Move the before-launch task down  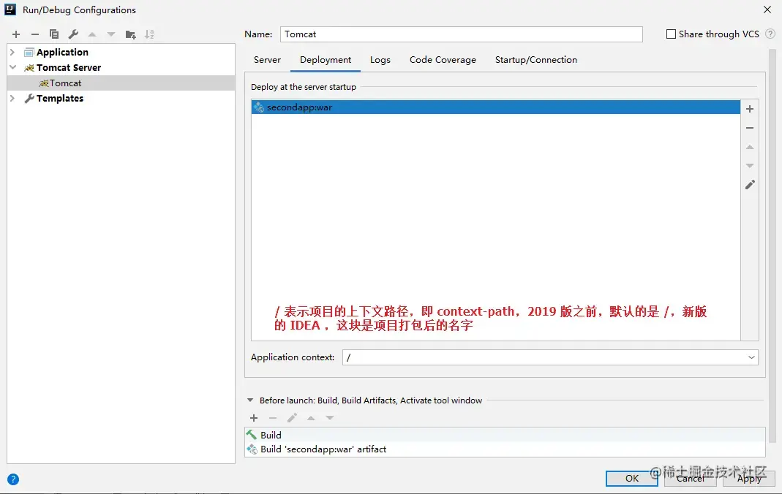pos(330,418)
